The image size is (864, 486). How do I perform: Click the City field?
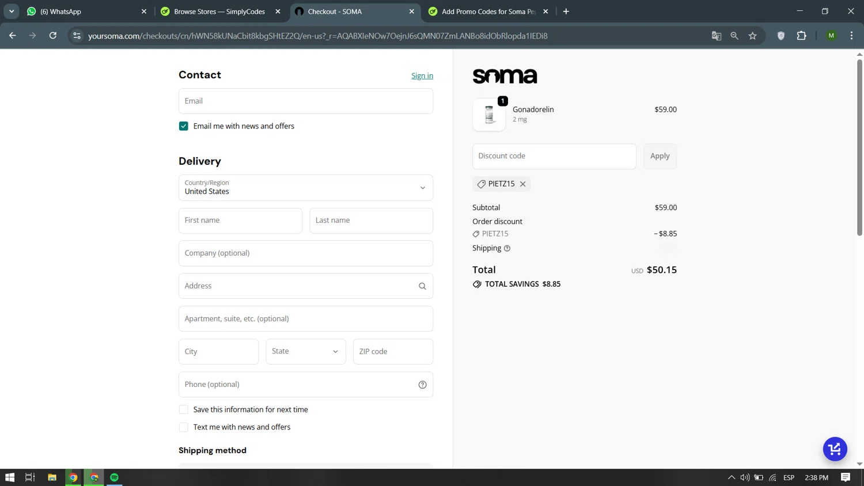[218, 352]
